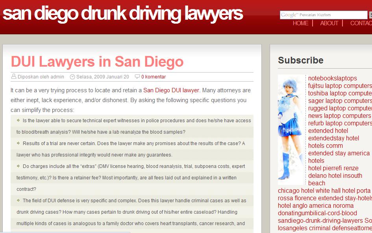Open the 'donatingumbilical-cord-blood' link

click(x=317, y=213)
